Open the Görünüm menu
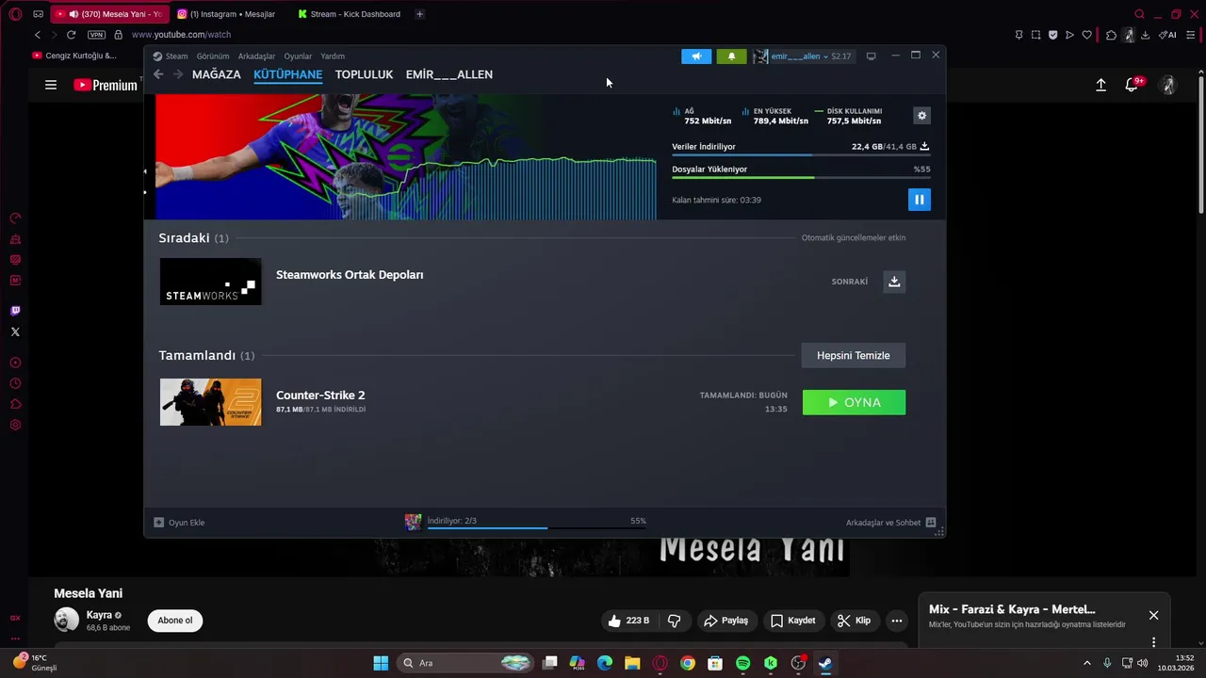Screen dimensions: 1206x678 coord(213,56)
